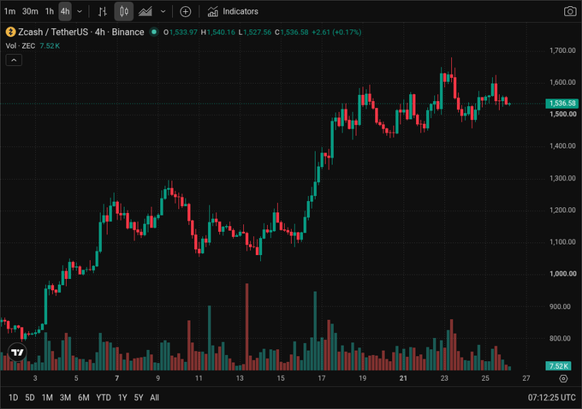The height and width of the screenshot is (409, 582).
Task: Click the date label 27 on time axis
Action: pos(526,378)
